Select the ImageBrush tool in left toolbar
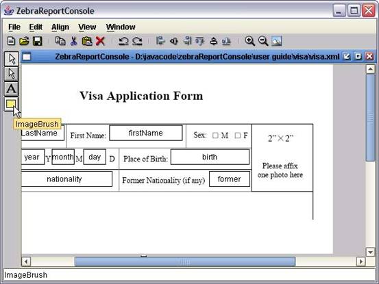 pos(11,104)
